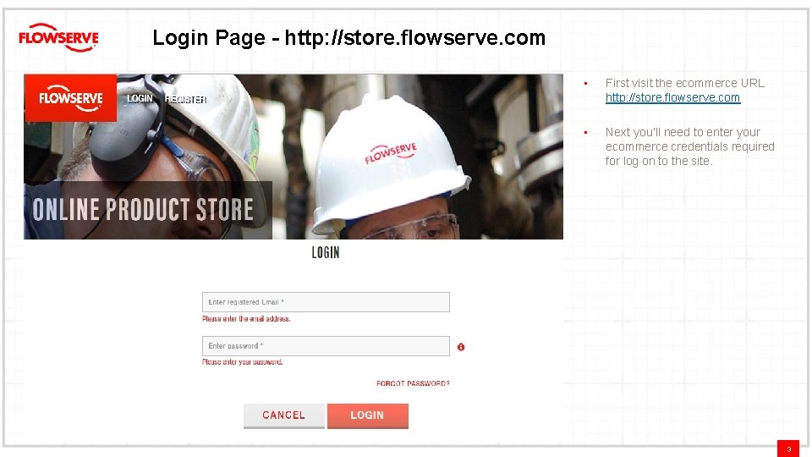Image resolution: width=812 pixels, height=457 pixels.
Task: Click the email address error message
Action: pos(246,319)
